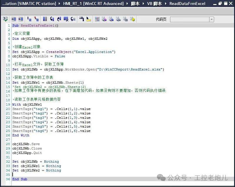Click the decrease indent icon
The height and width of the screenshot is (187, 235).
21,19
